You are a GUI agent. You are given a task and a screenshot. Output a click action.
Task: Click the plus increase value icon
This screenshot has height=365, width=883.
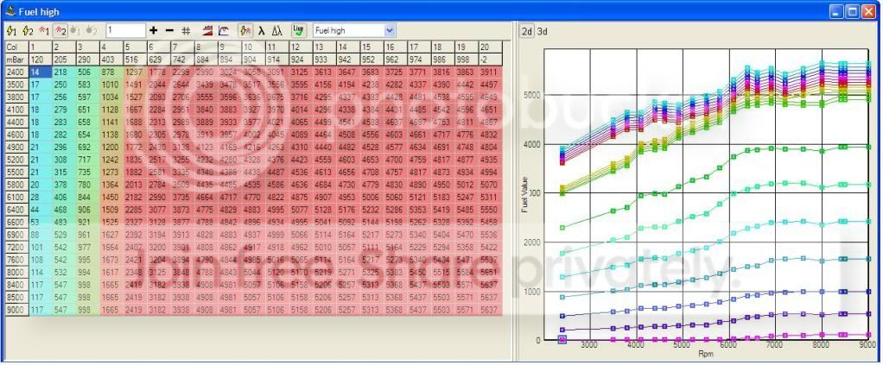coord(154,30)
